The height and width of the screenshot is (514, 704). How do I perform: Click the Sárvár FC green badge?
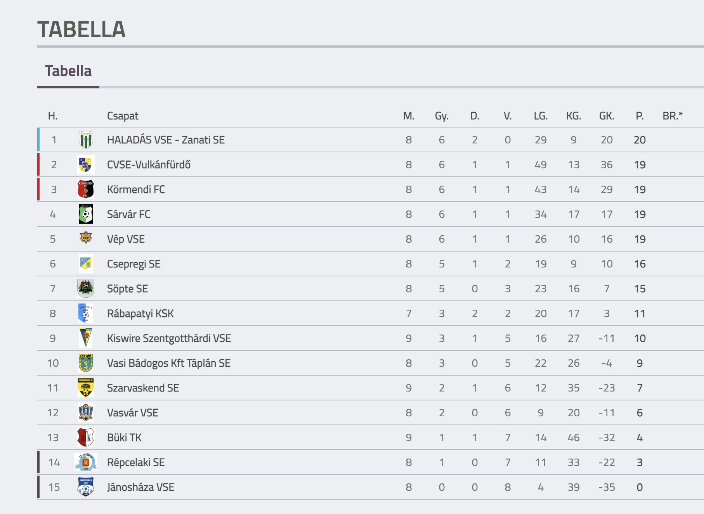(x=86, y=214)
